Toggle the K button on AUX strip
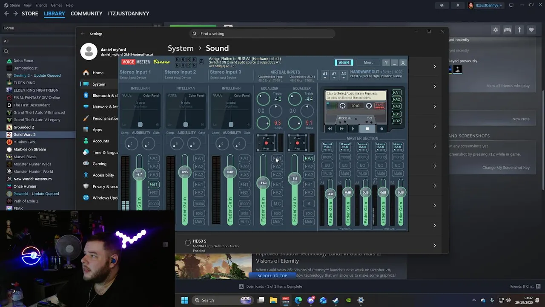The image size is (545, 307). coord(309,203)
